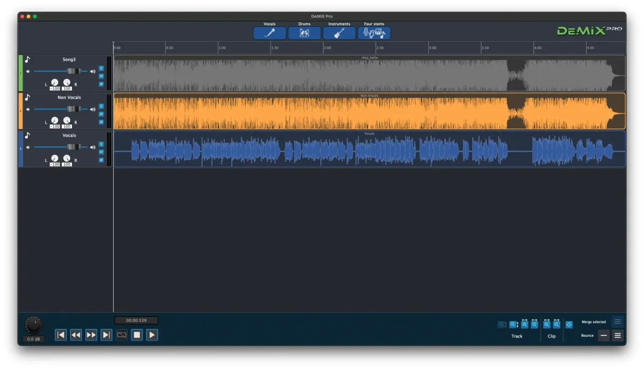Screen dimensions: 644x369
Task: Click the music note icon on Non Vocals track
Action: pyautogui.click(x=27, y=97)
